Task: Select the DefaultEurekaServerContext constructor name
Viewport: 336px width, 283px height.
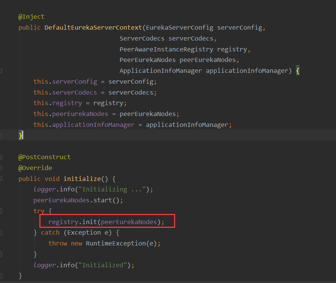Action: tap(93, 28)
